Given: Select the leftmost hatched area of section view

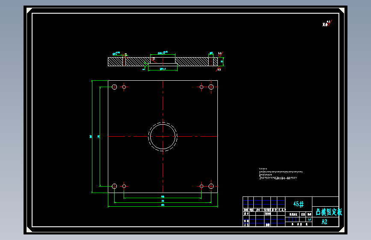Looking at the screenshot, I should pyautogui.click(x=115, y=61).
